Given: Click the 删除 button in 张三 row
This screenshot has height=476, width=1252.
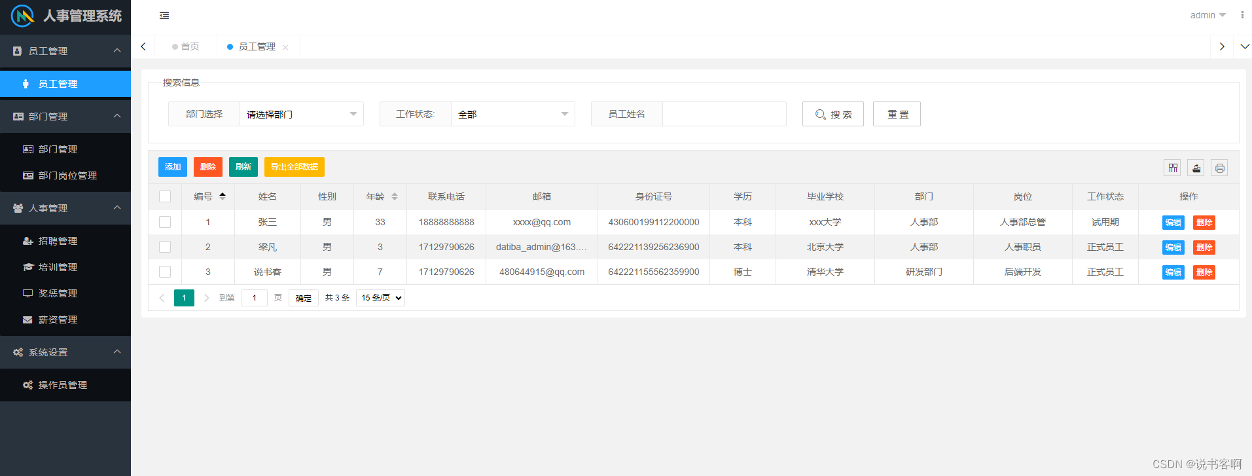Looking at the screenshot, I should coord(1204,223).
